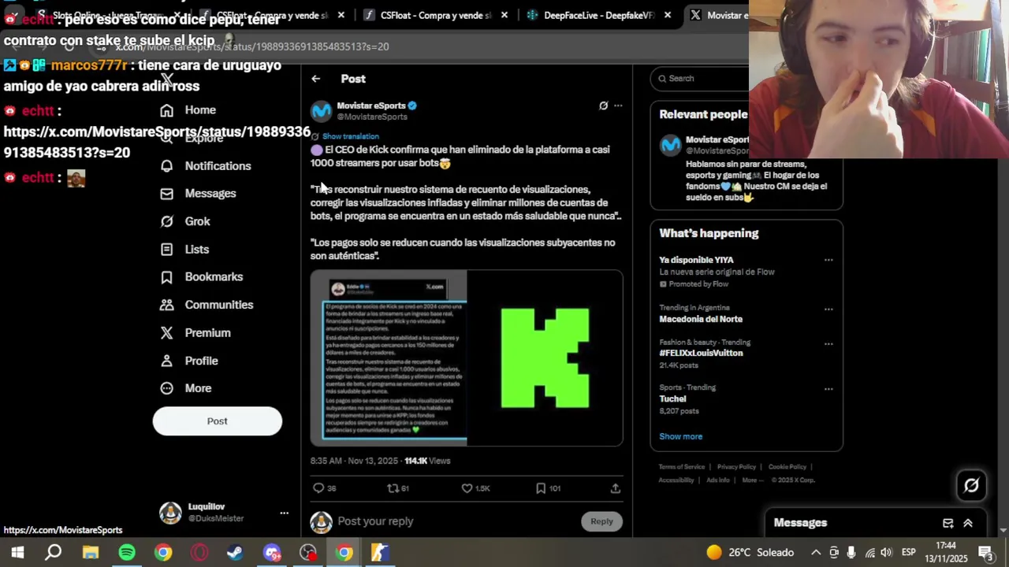Open Terms of Service footer link
Viewport: 1009px width, 567px height.
coord(682,467)
